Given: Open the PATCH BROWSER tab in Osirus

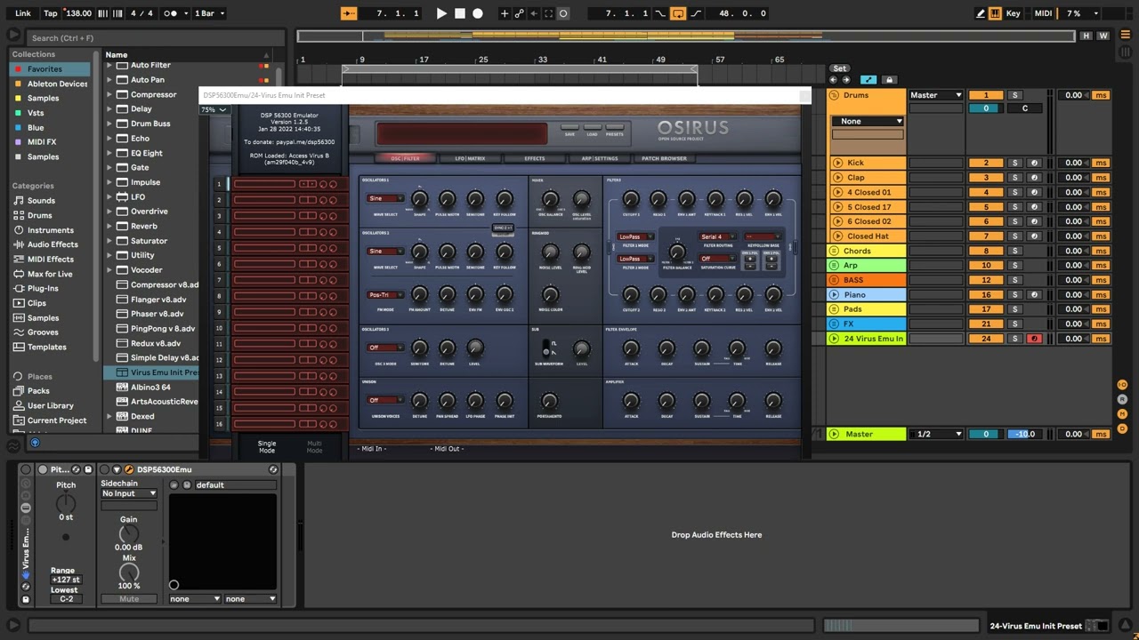Looking at the screenshot, I should point(664,158).
